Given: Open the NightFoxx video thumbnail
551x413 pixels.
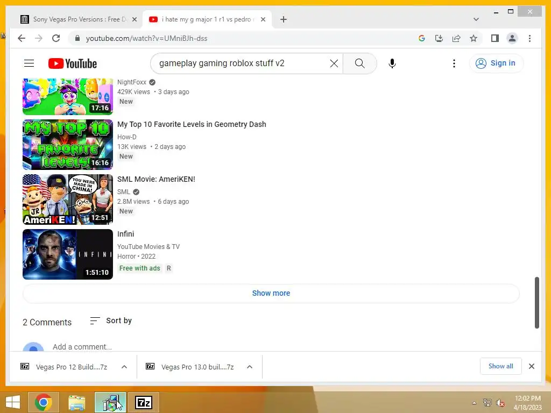Looking at the screenshot, I should [68, 96].
